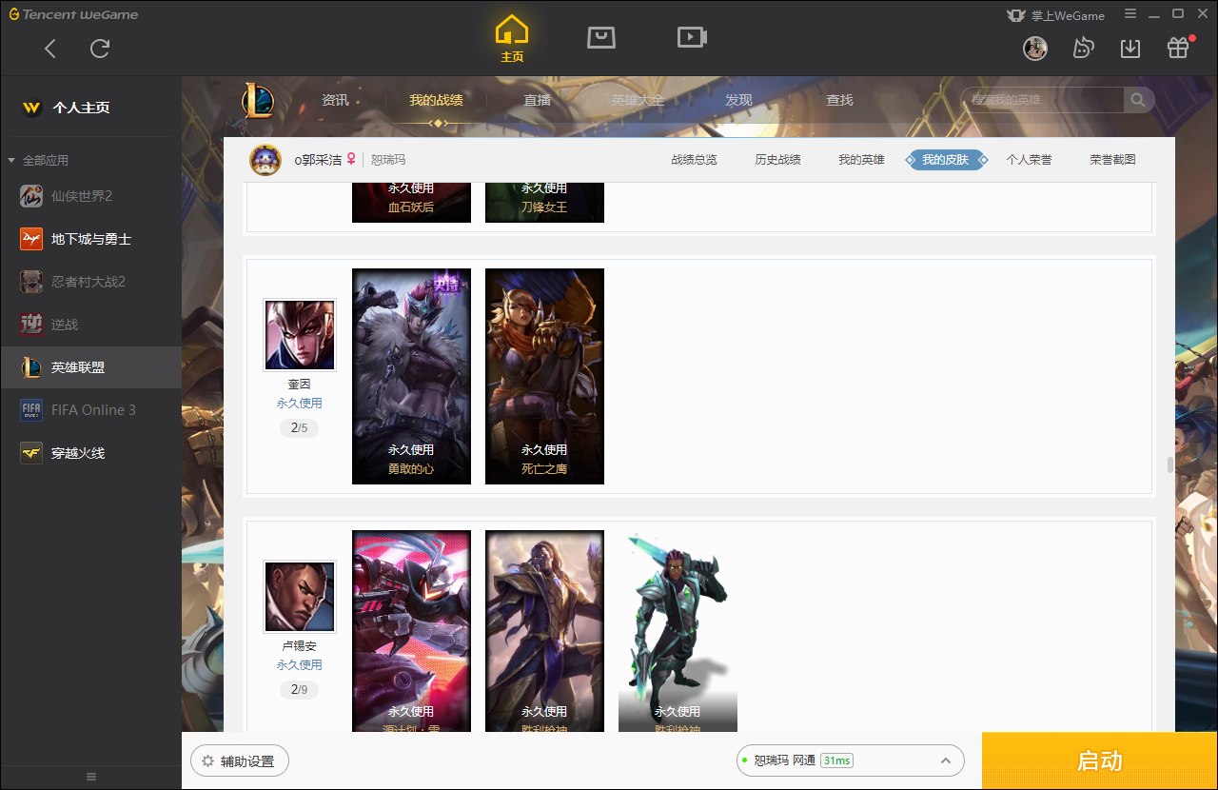Expand the 恕瑞玛 网通 server dropdown
This screenshot has width=1218, height=790.
click(851, 760)
